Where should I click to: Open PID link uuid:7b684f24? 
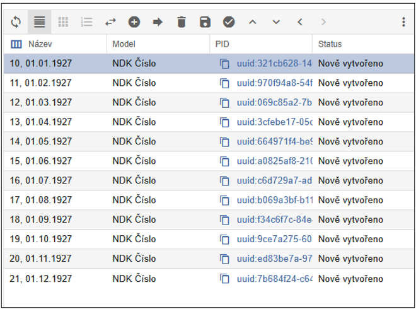point(274,279)
